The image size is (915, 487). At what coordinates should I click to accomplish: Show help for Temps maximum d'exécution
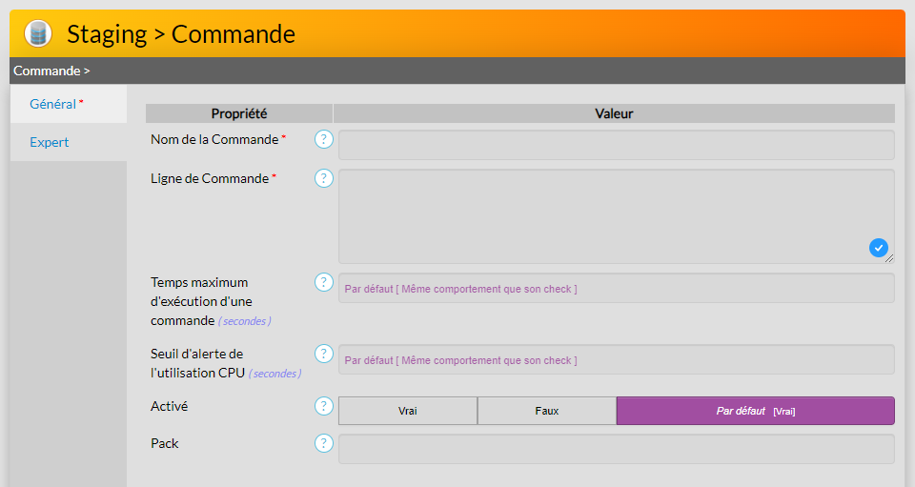[324, 282]
